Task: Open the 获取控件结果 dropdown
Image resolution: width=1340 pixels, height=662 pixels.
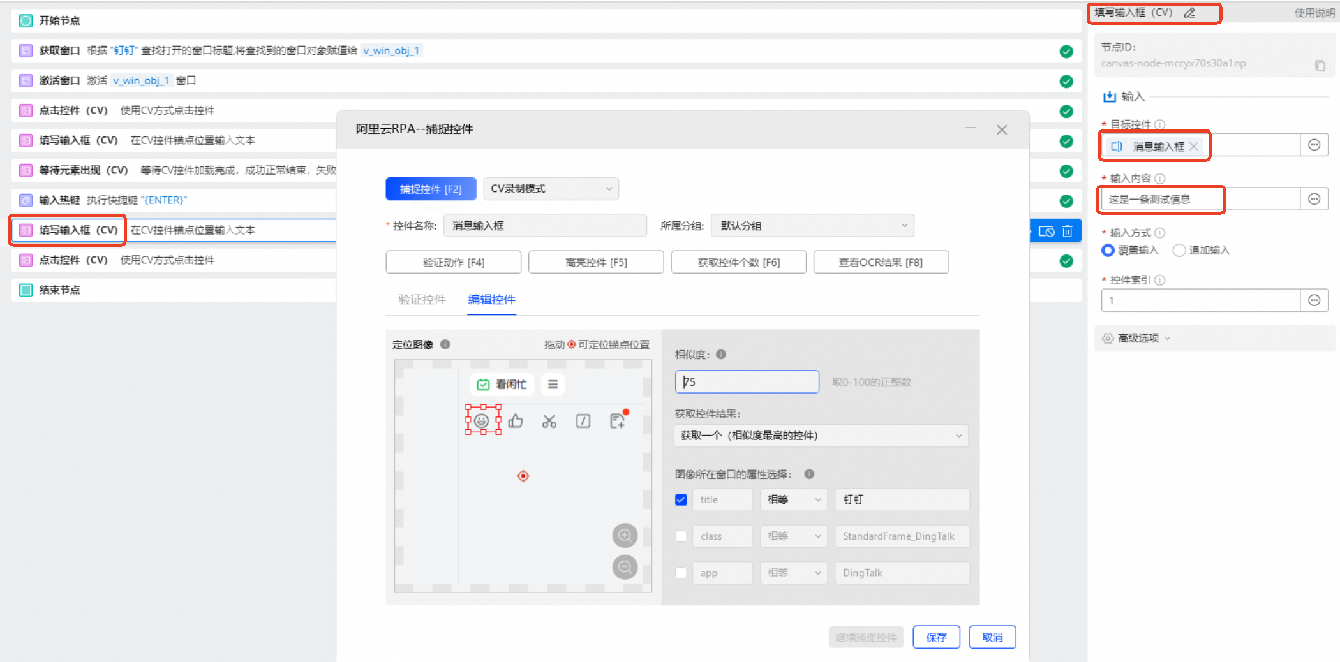Action: pyautogui.click(x=821, y=436)
